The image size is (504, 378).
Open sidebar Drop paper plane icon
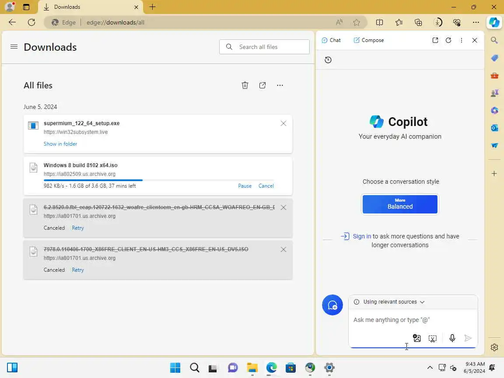coord(494,145)
